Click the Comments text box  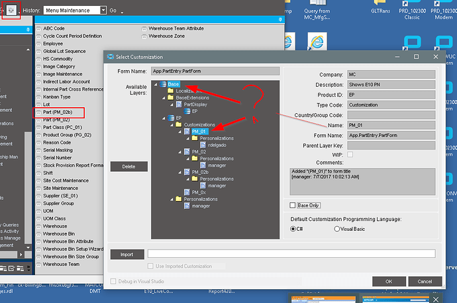pyautogui.click(x=362, y=182)
